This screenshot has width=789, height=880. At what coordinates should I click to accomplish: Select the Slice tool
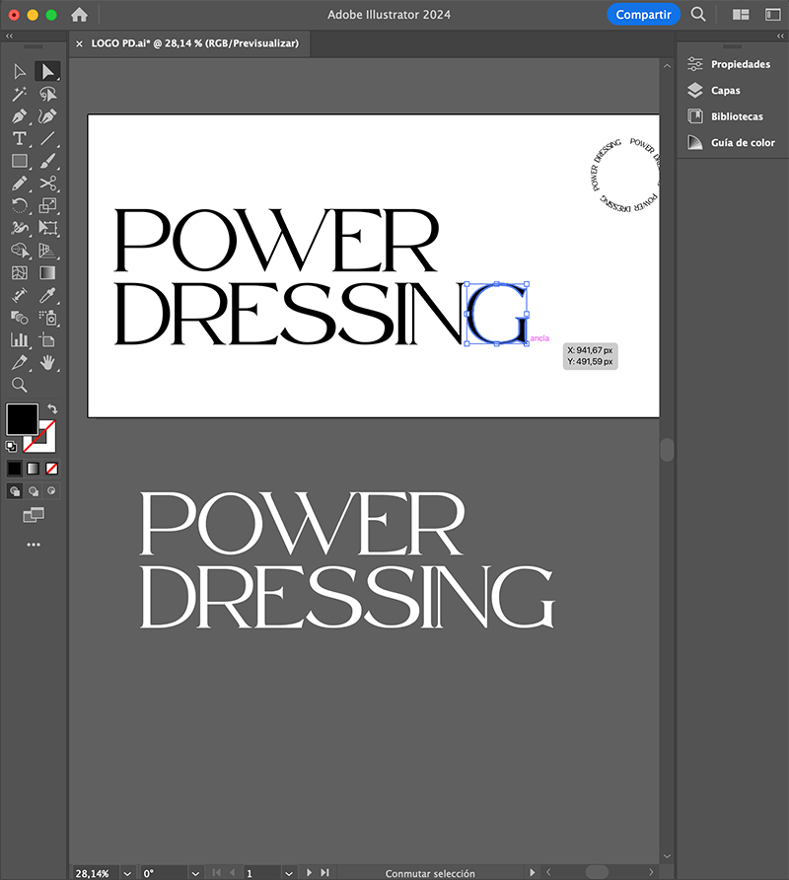coord(19,362)
